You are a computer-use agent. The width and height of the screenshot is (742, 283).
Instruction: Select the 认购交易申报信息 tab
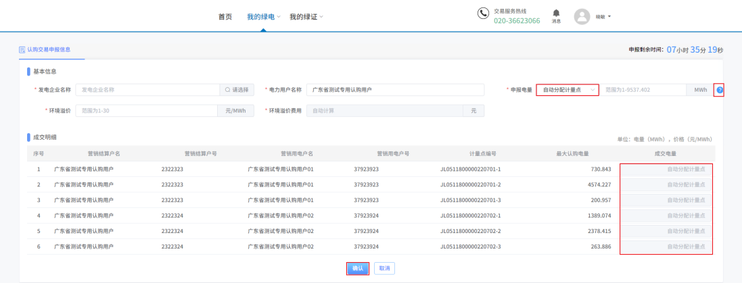[48, 49]
